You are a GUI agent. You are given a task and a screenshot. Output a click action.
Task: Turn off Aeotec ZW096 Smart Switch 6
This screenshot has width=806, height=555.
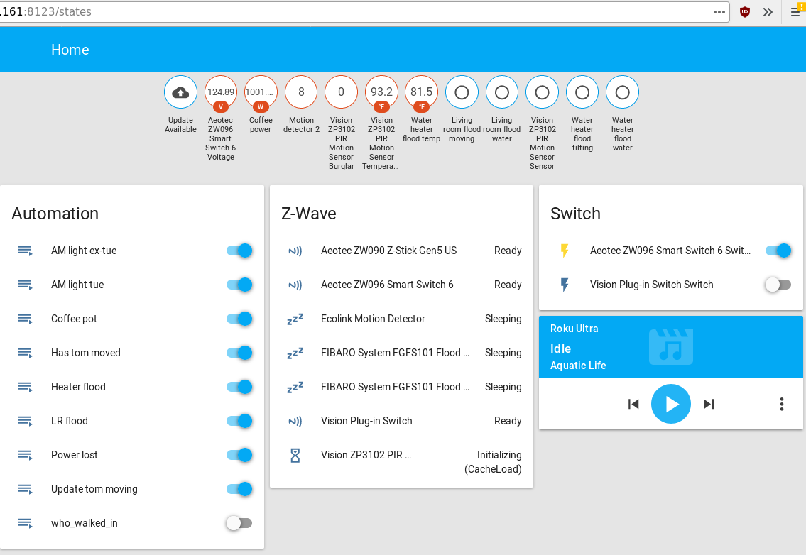tap(778, 251)
